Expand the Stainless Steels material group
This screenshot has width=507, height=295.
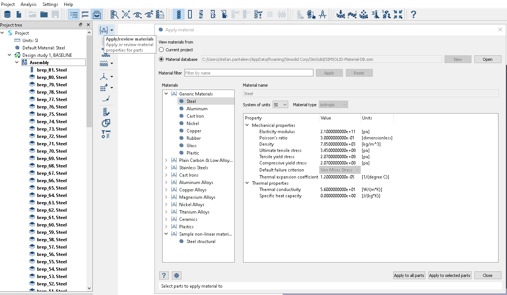tap(166, 168)
